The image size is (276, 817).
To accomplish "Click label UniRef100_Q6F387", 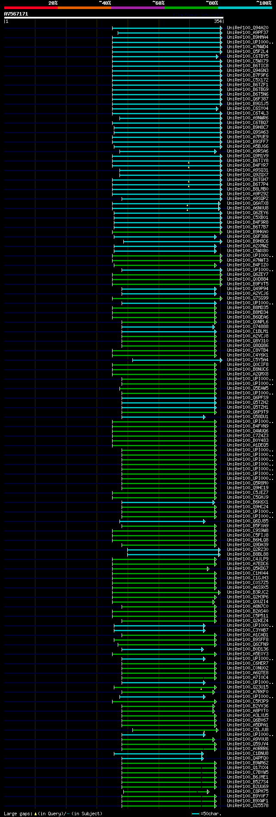I will pyautogui.click(x=248, y=99).
